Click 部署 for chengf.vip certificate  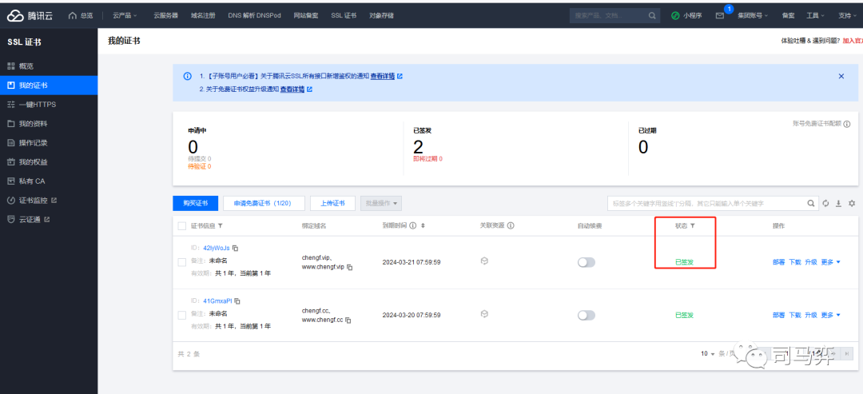click(778, 262)
